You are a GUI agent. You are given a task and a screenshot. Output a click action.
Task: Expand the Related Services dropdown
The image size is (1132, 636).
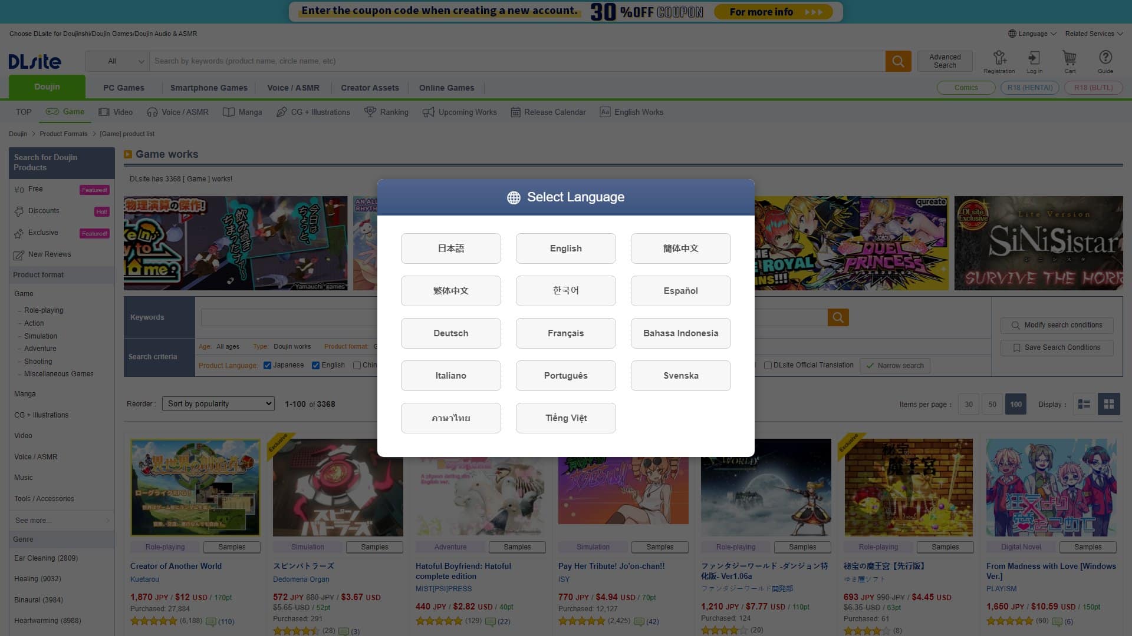click(1094, 34)
